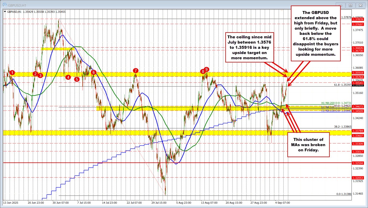The height and width of the screenshot is (208, 368).
Task: Click the H1 MA:100:0:0: 1.34442 label
Action: 336,111
